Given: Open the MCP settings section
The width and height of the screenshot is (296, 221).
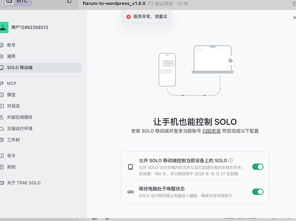Looking at the screenshot, I should 40,84.
